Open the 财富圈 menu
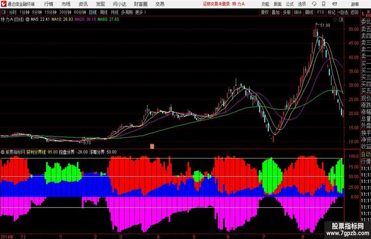 coord(140,4)
